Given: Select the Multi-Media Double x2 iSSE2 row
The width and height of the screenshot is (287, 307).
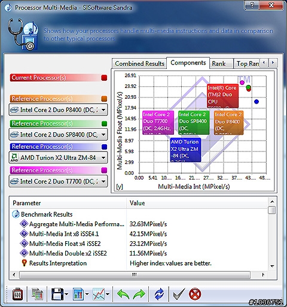Looking at the screenshot, I should coord(138,253).
